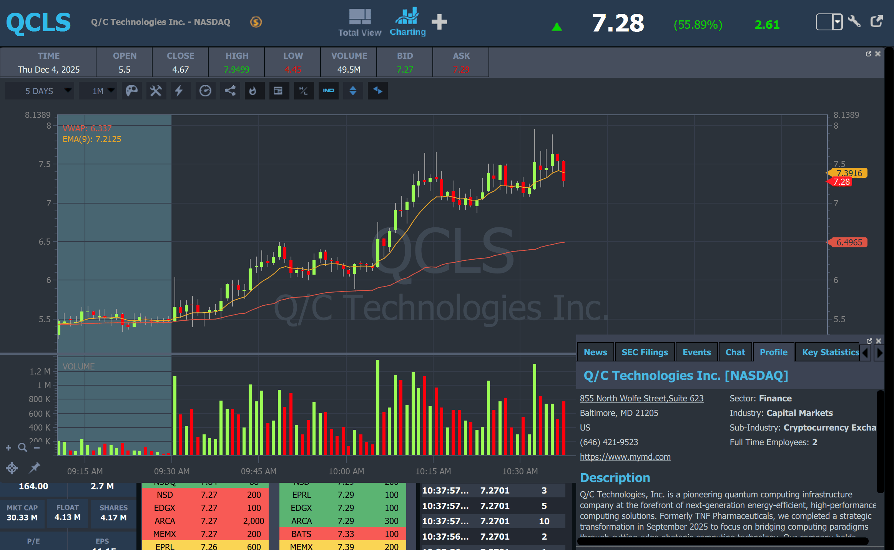Click the 855 North Wolfe Street address link

(641, 398)
